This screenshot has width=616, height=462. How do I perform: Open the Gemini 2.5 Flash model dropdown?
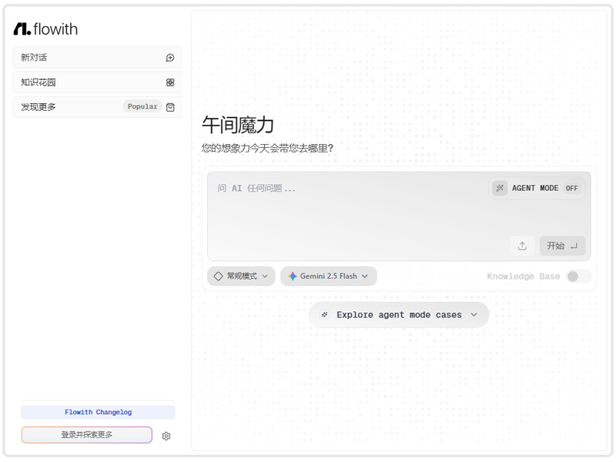pyautogui.click(x=329, y=276)
